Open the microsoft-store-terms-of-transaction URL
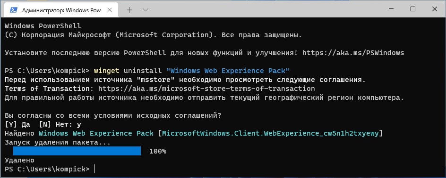The width and height of the screenshot is (446, 178). (206, 89)
